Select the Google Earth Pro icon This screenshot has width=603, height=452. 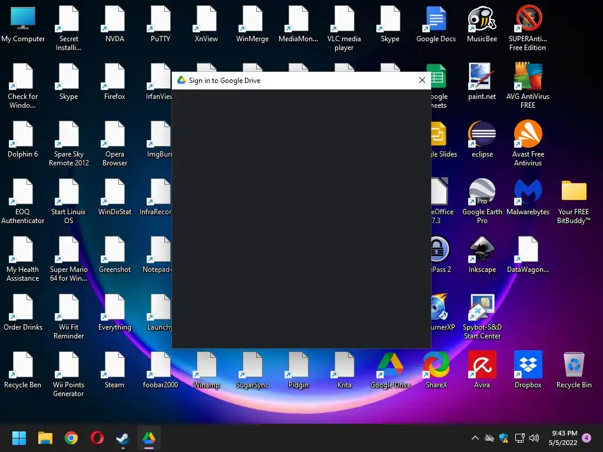[482, 201]
